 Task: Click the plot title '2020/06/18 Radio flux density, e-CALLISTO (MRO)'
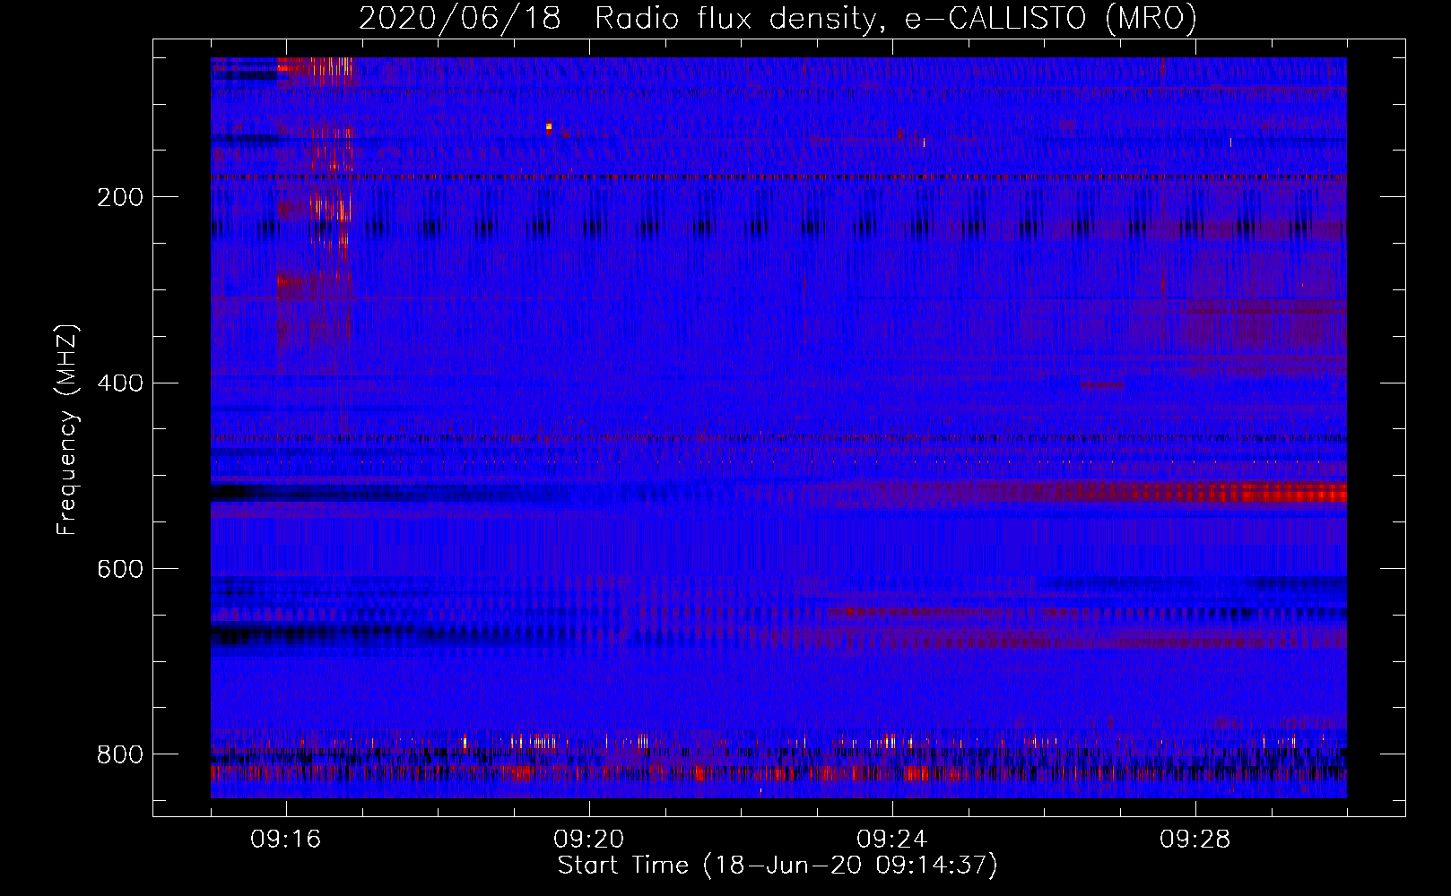click(778, 18)
